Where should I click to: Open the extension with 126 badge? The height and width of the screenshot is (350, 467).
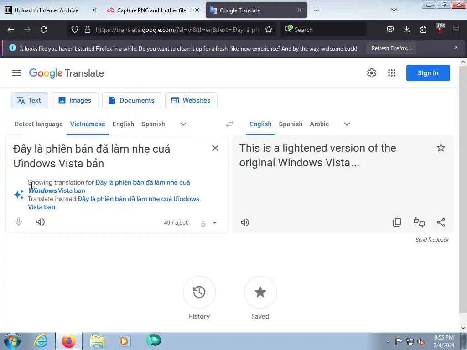pos(440,29)
